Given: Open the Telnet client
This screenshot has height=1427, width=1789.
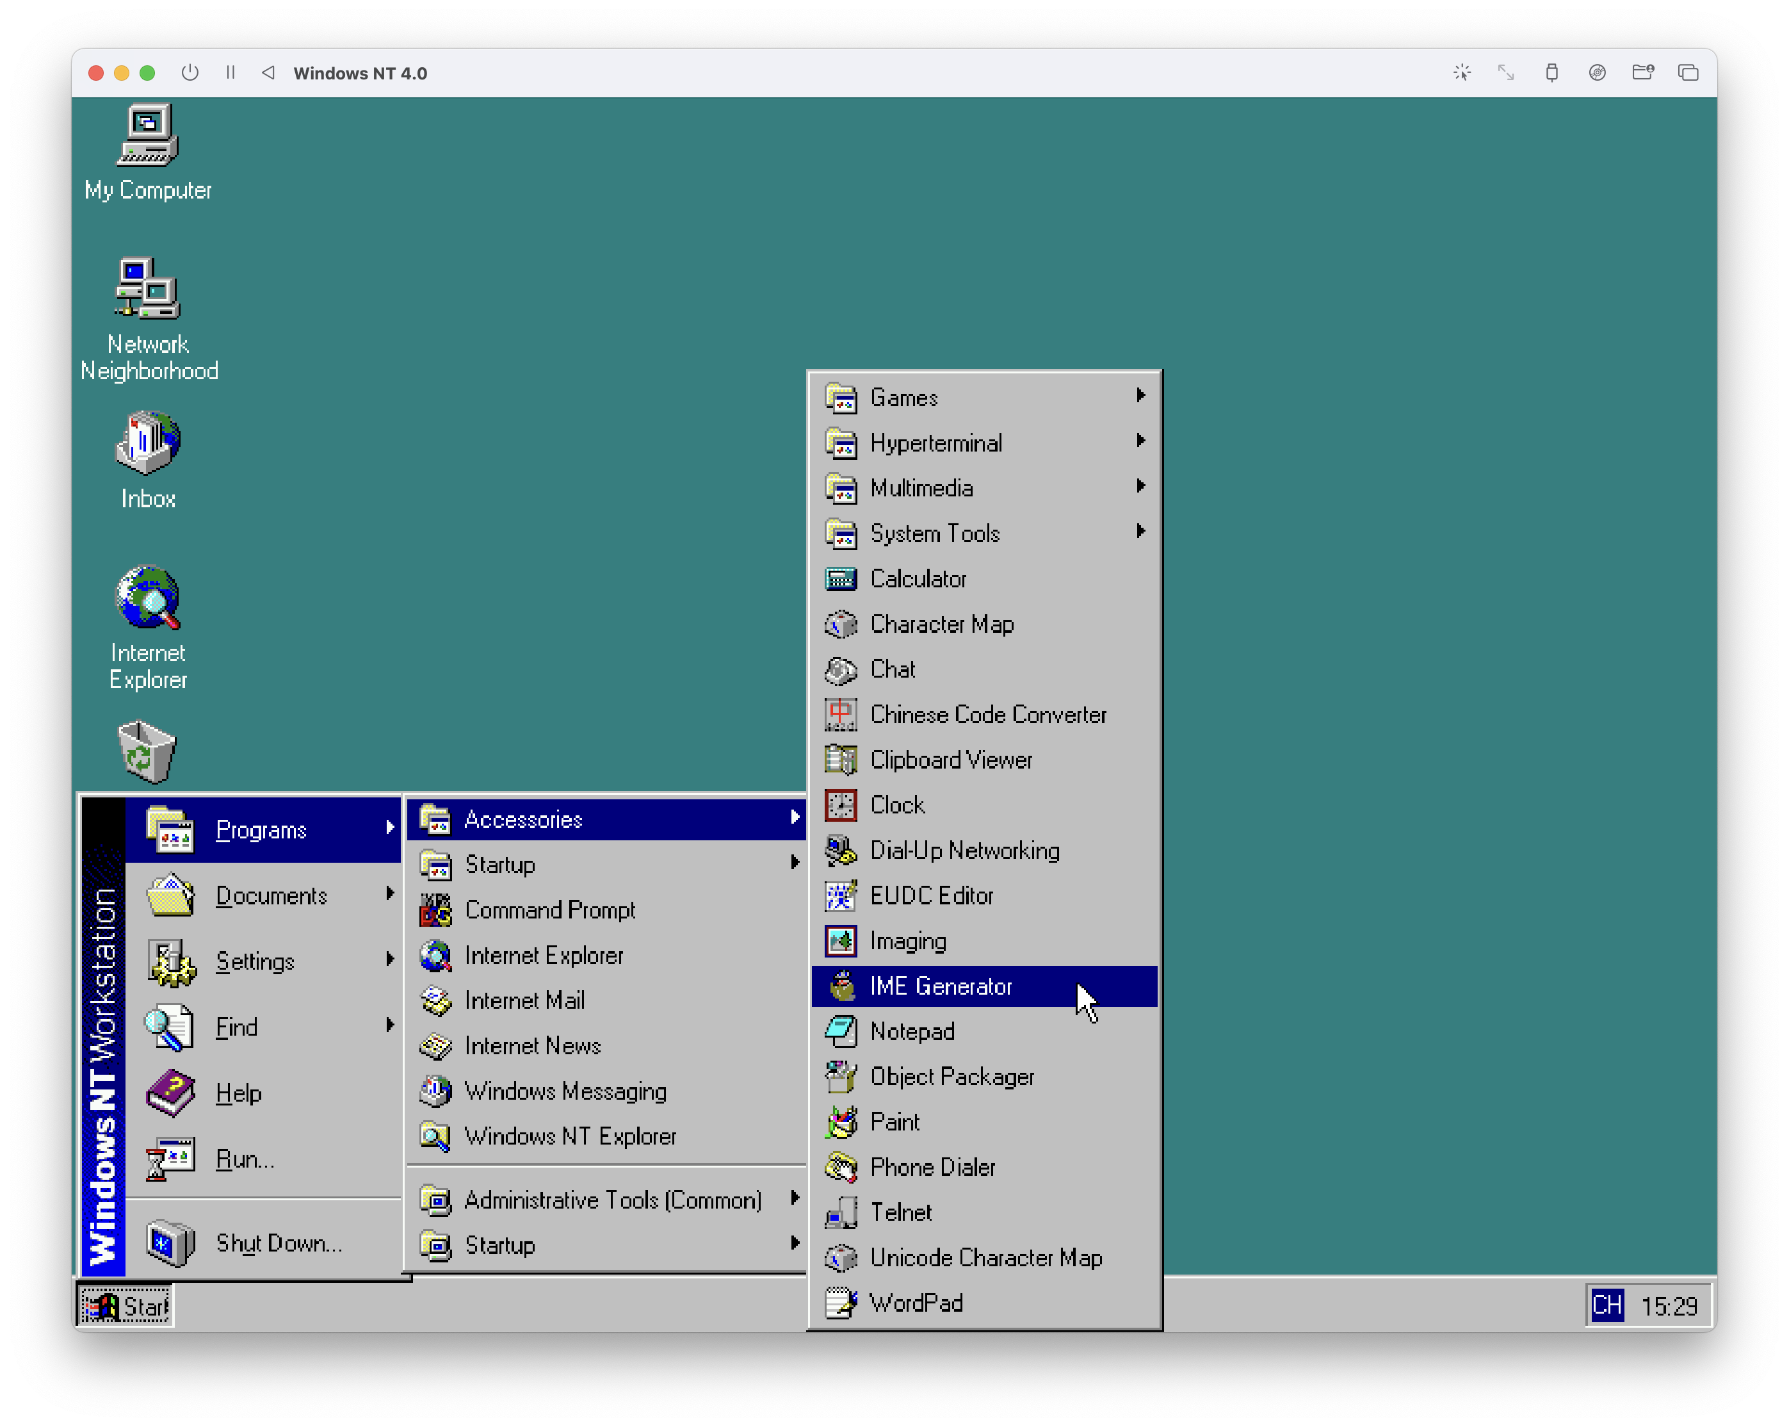Looking at the screenshot, I should [x=901, y=1212].
